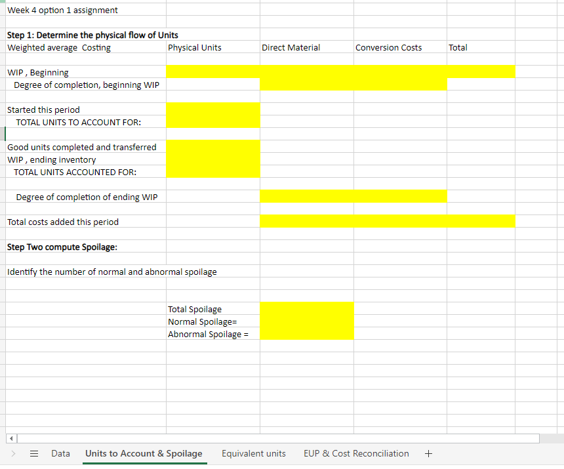Add a new sheet with plus icon
Screen dimensions: 564x469
coord(428,453)
